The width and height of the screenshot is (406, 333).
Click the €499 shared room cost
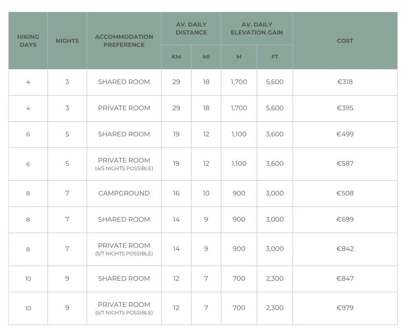coord(345,134)
